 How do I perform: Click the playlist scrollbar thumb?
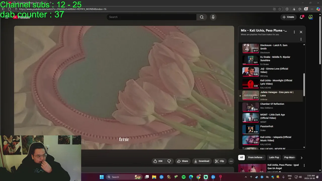304,84
